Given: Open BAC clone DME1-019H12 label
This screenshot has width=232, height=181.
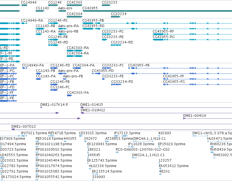Looking at the screenshot, I should 93,110.
